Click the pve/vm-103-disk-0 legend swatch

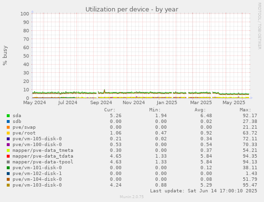point(8,185)
